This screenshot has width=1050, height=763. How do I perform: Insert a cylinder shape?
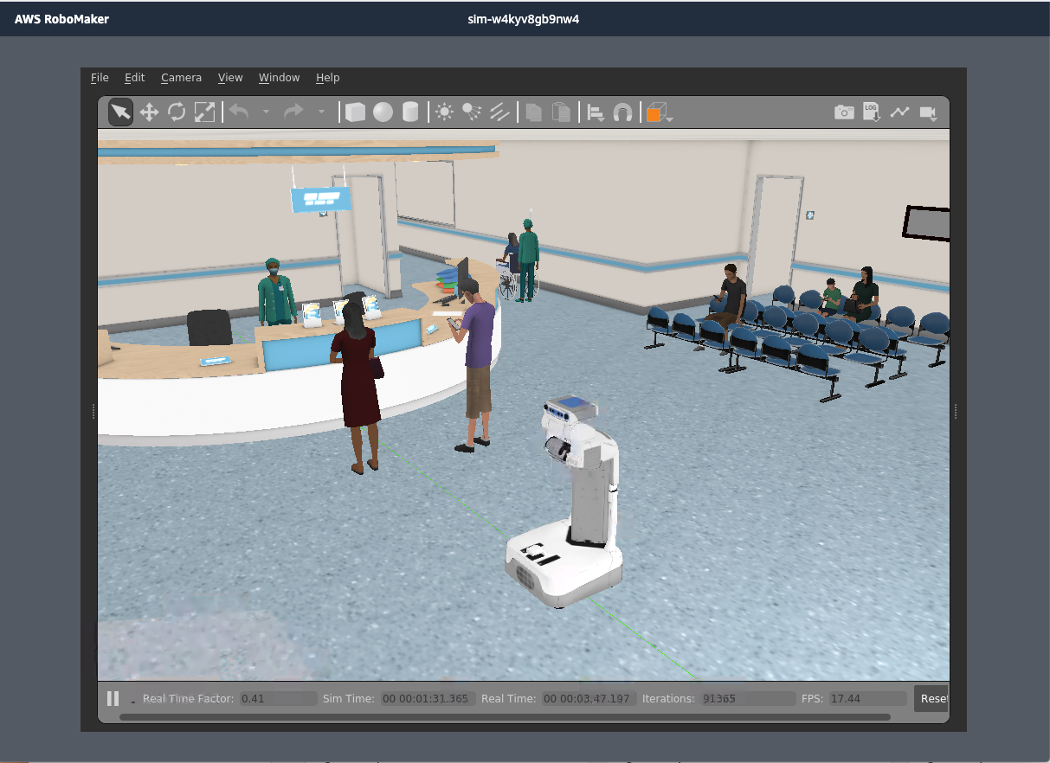click(x=410, y=112)
